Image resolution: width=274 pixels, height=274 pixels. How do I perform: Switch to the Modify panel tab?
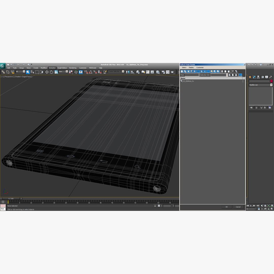point(254,77)
